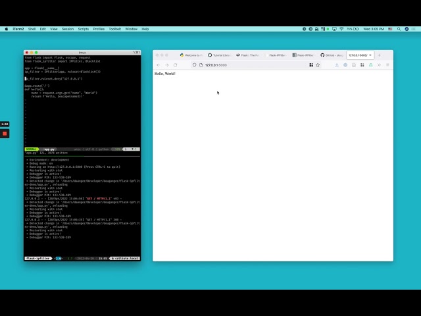Click the tmux window title bar of iTerm2
This screenshot has height=316, width=421.
click(x=82, y=53)
